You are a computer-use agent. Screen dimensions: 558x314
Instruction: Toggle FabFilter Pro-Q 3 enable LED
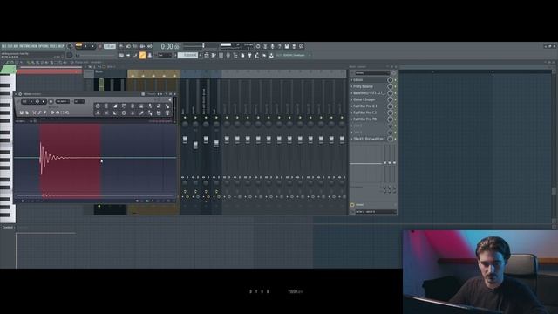tap(395, 106)
